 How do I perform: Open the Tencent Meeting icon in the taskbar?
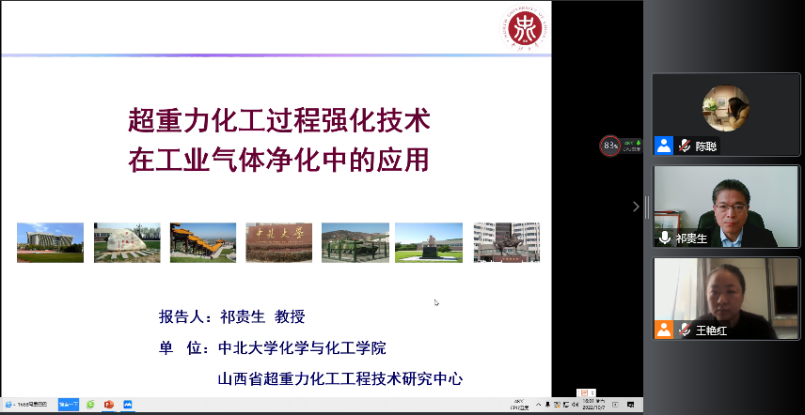pyautogui.click(x=127, y=405)
